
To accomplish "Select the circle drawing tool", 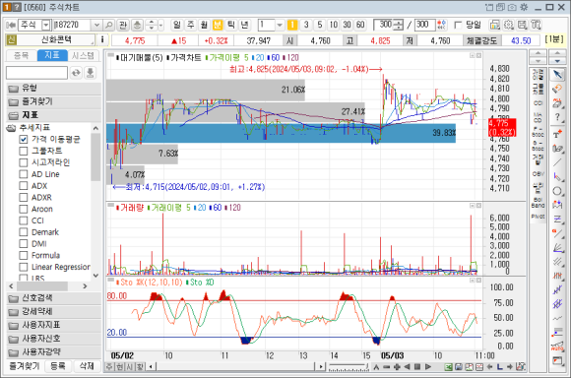I will click(557, 191).
